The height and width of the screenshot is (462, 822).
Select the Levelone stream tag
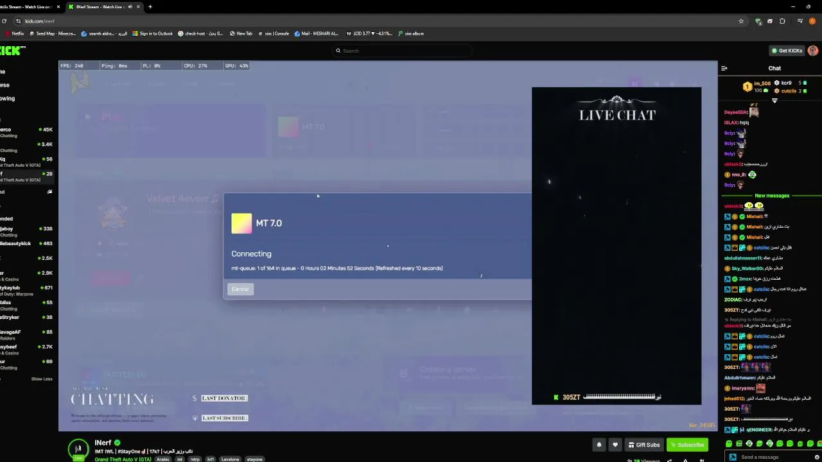click(x=230, y=459)
